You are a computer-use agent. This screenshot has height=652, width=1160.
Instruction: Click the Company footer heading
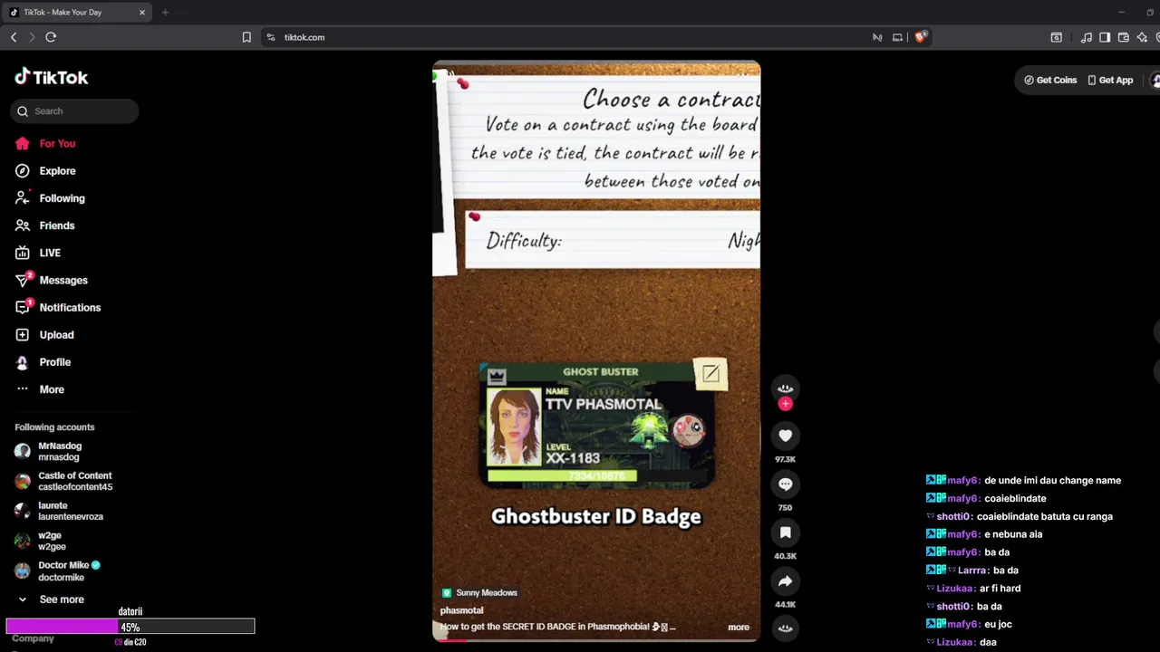tap(33, 638)
